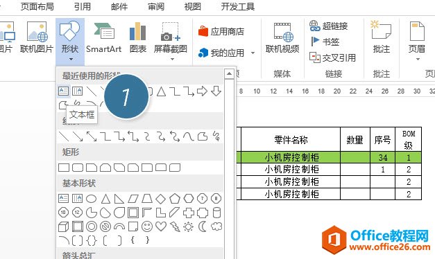435x259 pixels.
Task: Select the oval in 基本形状
Action: coord(92,199)
